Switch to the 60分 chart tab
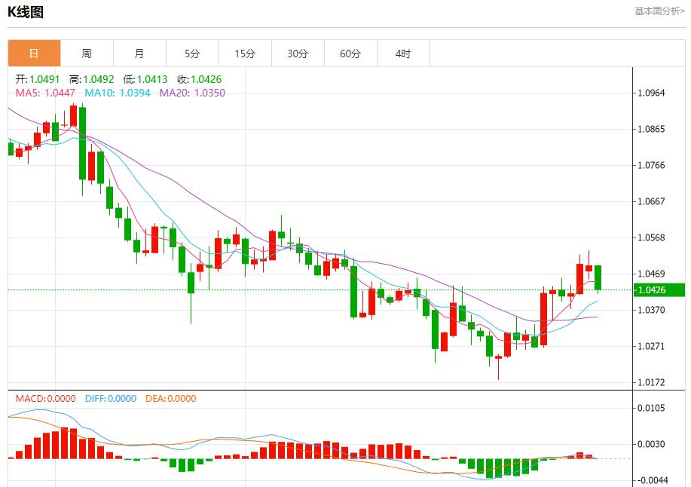The height and width of the screenshot is (487, 691). 350,54
